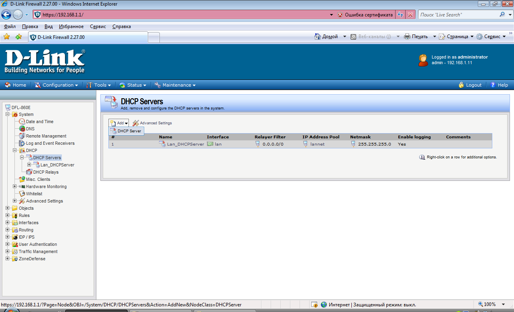Expand the Lan_DHCPServer tree node
Screen dimensions: 514x312
29,165
